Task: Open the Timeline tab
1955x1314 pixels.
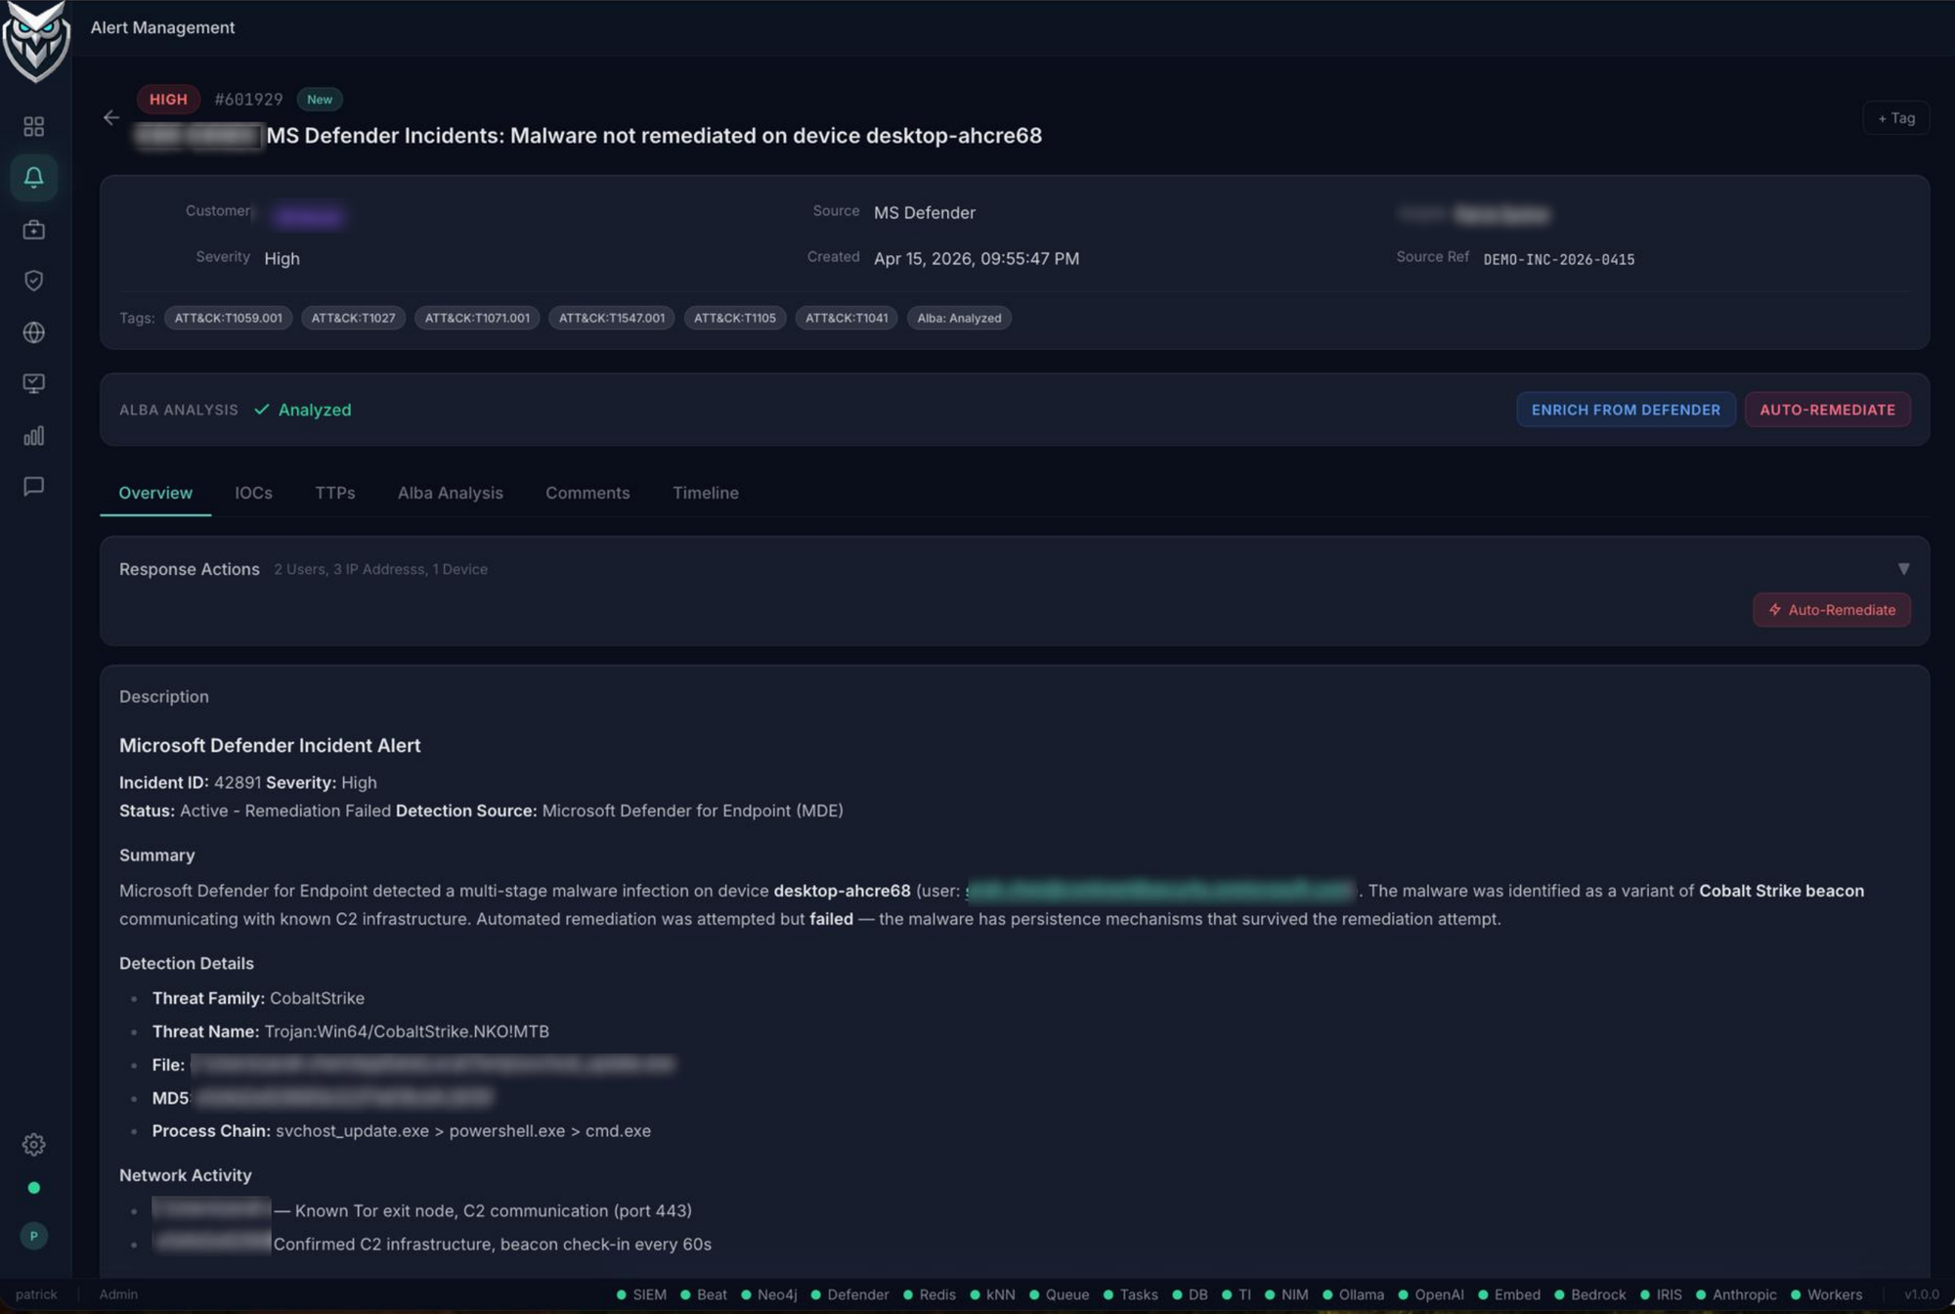Action: 705,493
